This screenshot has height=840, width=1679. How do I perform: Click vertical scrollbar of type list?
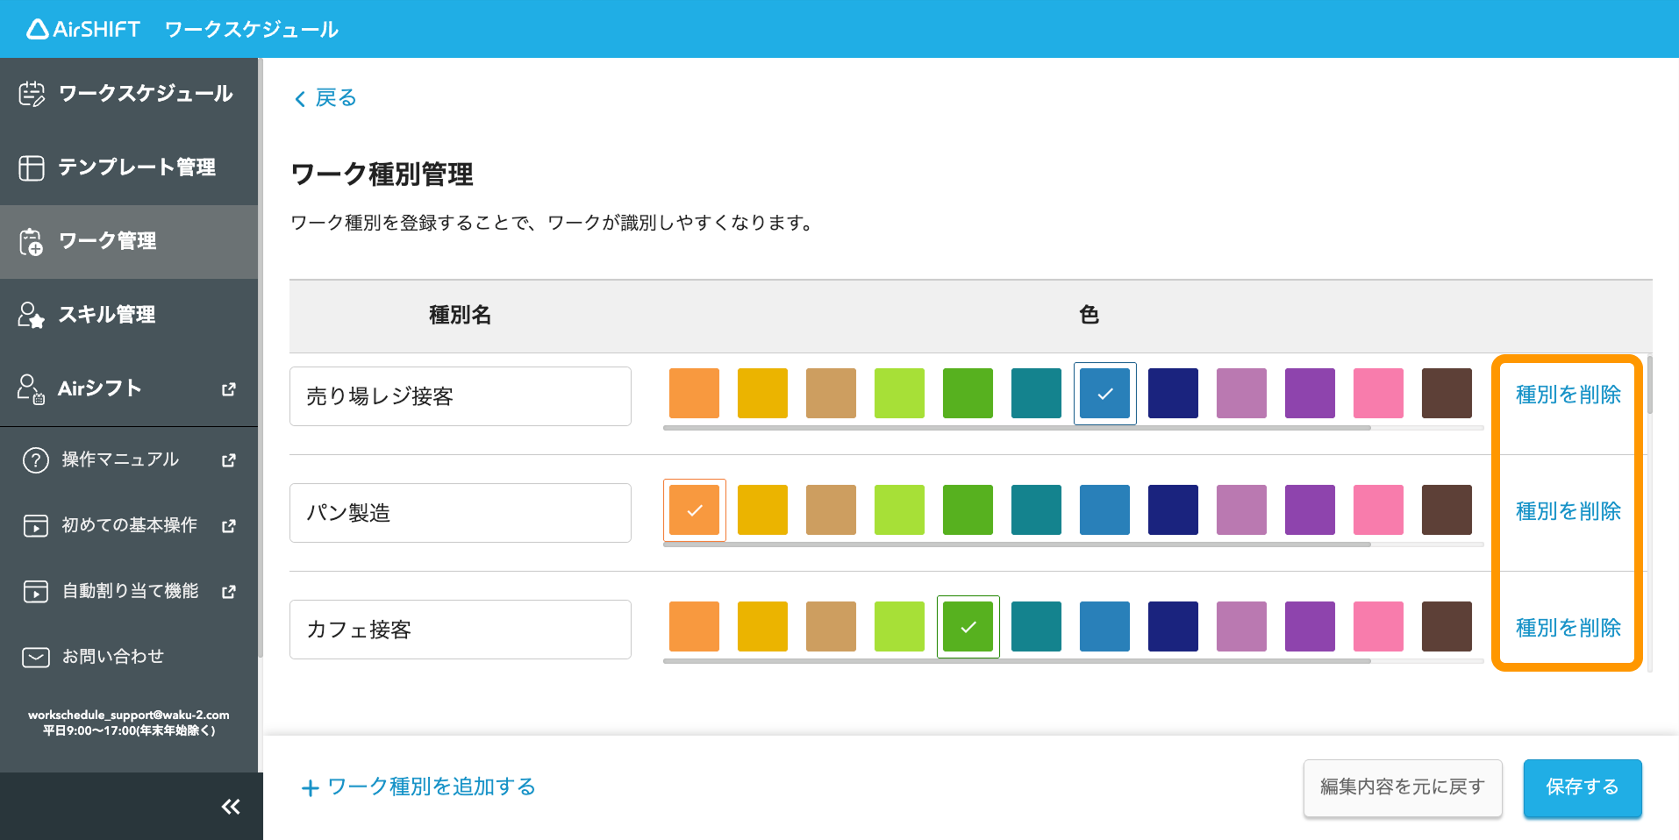coord(1649,384)
